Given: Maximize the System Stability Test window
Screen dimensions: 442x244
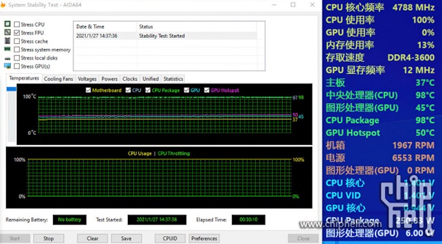Looking at the screenshot, I should 293,5.
